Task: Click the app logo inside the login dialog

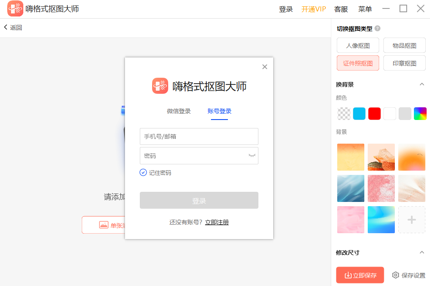Action: pos(160,85)
